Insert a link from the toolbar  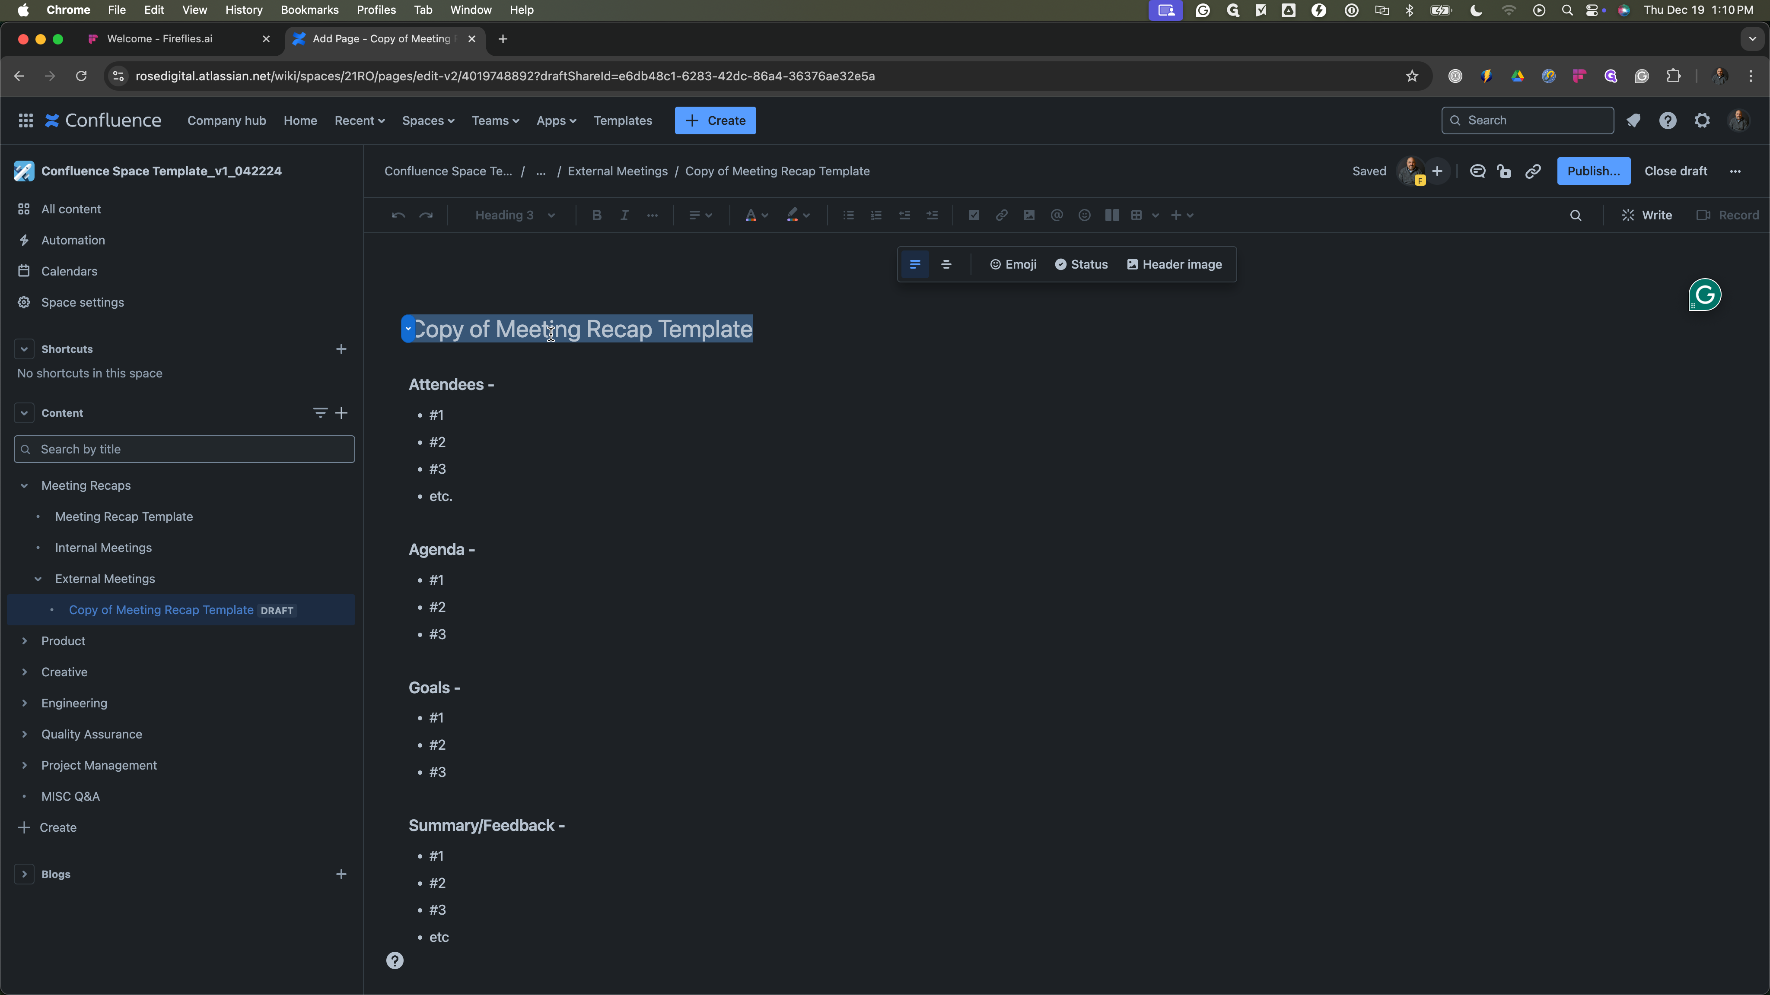tap(1001, 215)
